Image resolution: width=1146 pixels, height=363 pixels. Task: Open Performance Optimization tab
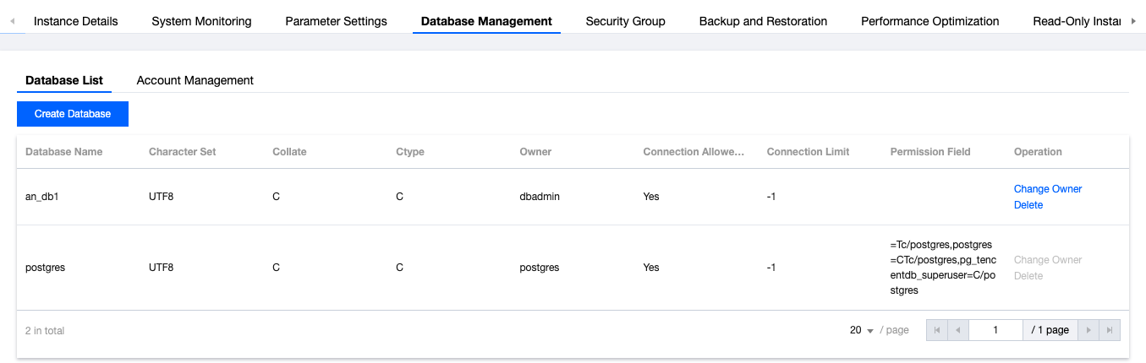929,21
